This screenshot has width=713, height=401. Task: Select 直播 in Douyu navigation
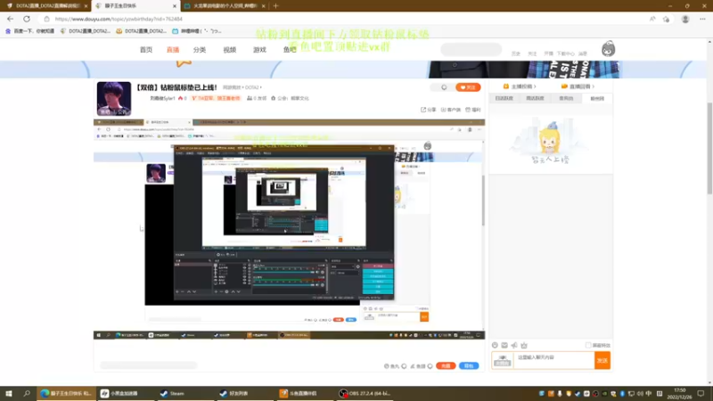173,50
